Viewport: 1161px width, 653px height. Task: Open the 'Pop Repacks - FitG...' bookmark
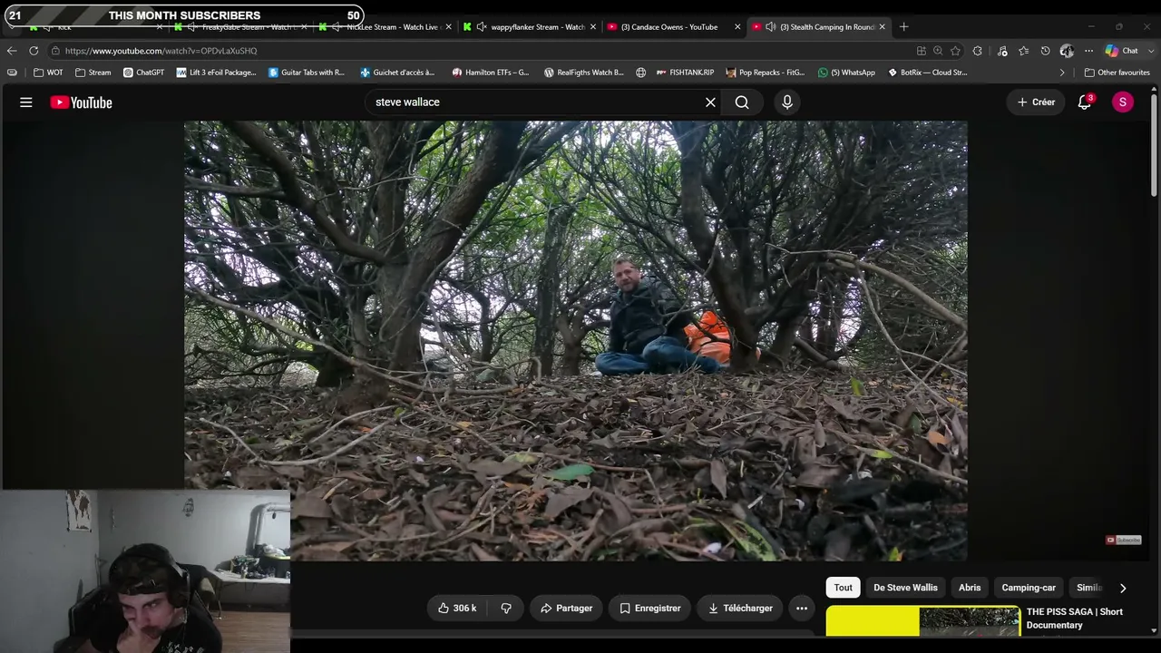coord(766,73)
